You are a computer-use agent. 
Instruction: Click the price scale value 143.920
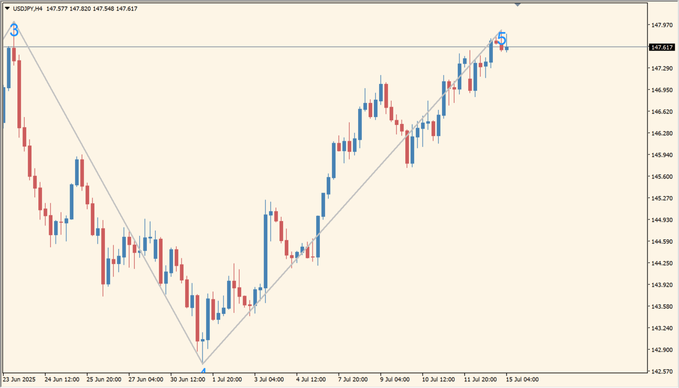tap(662, 285)
